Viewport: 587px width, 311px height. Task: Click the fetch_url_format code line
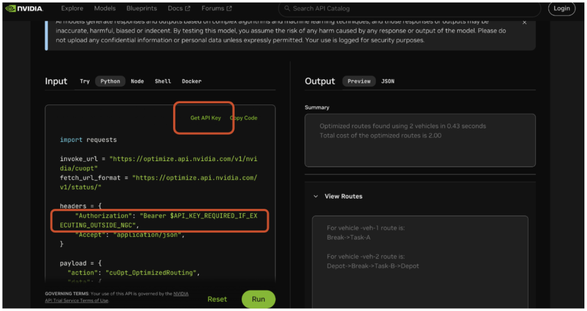pyautogui.click(x=159, y=182)
